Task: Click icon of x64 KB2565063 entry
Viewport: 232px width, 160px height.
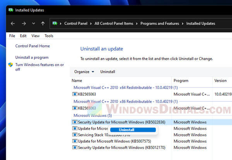Action: 75,94
